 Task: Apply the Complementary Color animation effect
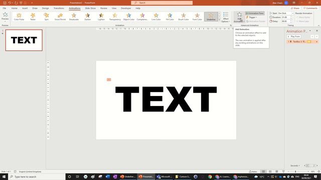[142, 16]
